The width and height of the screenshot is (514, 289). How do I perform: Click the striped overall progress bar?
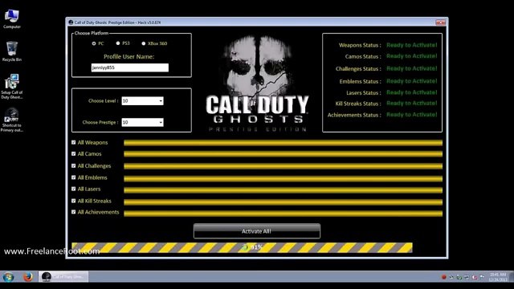242,247
